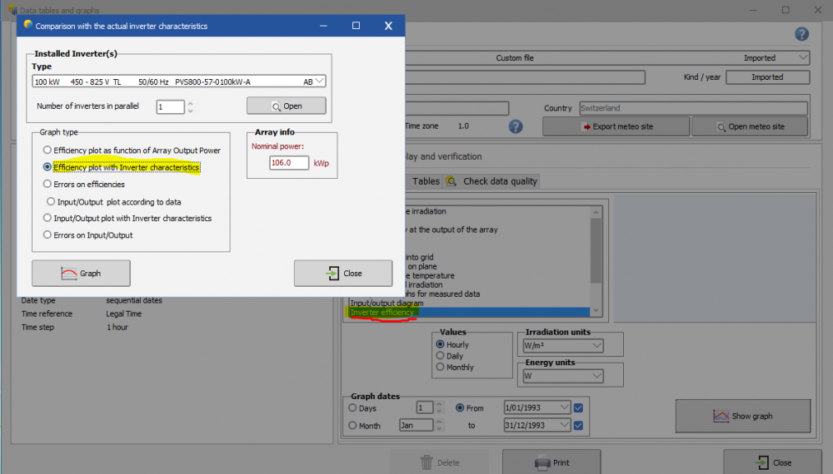
Task: Select Input/Output plot with Inverter characteristics
Action: [47, 219]
